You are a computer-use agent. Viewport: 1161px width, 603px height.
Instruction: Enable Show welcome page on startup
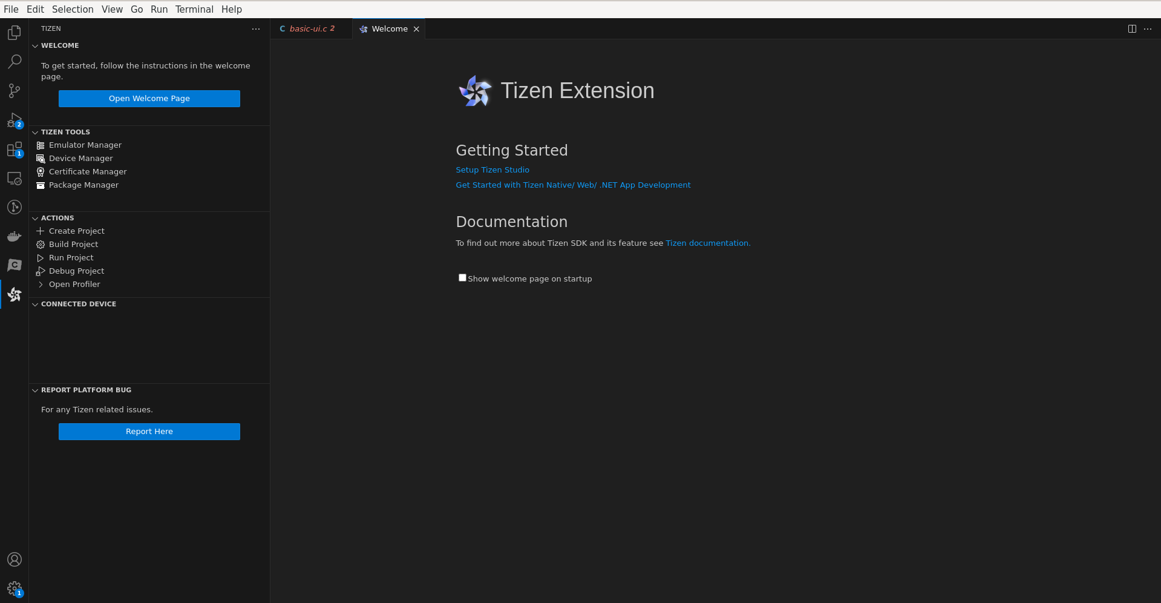(x=462, y=277)
